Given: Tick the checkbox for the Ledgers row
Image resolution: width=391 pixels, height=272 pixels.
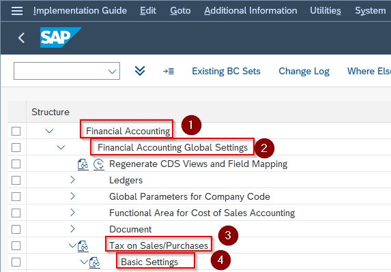Looking at the screenshot, I should click(x=16, y=181).
